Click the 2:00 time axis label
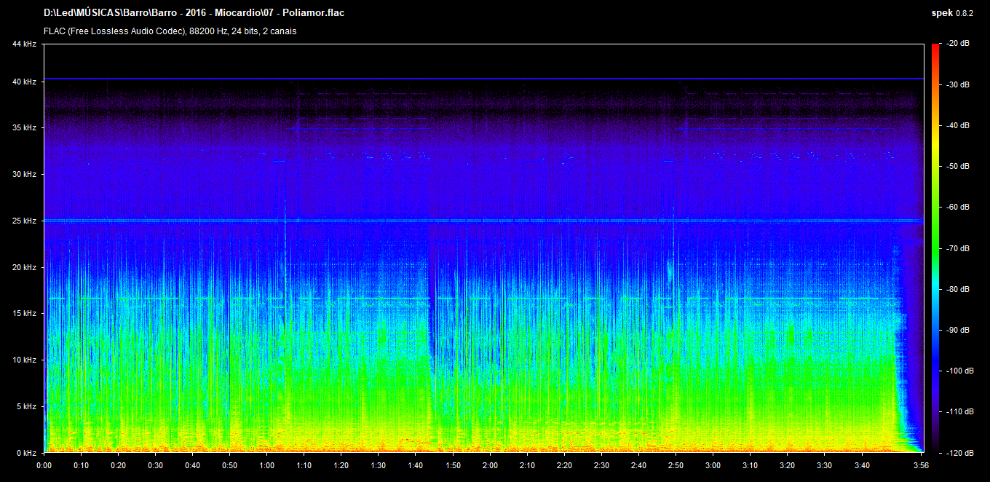The width and height of the screenshot is (990, 482). pyautogui.click(x=490, y=465)
